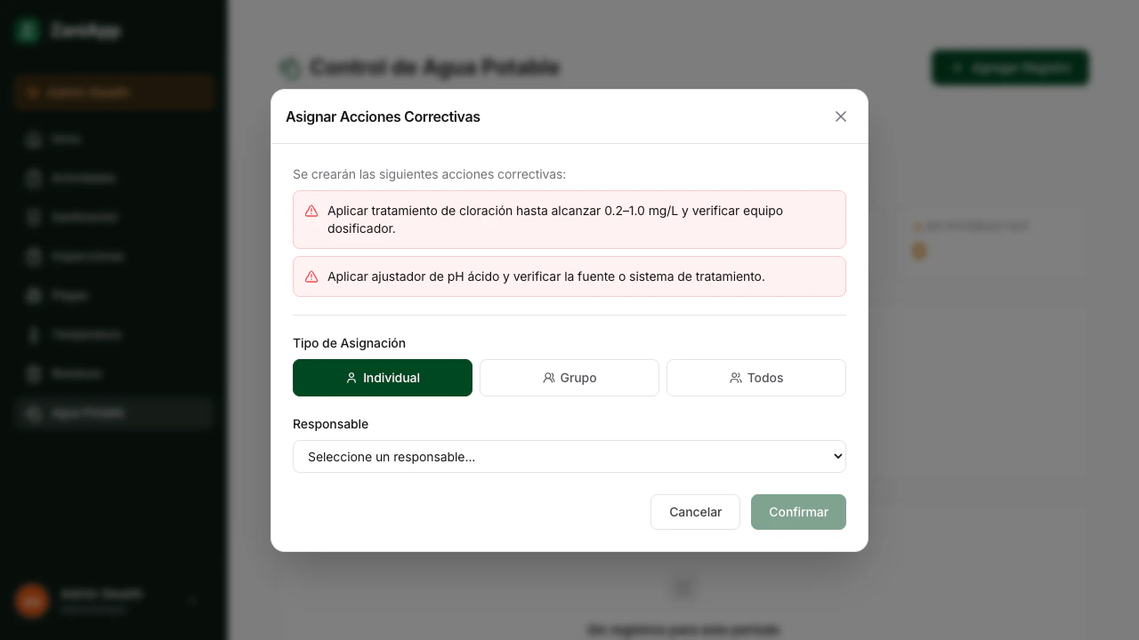The width and height of the screenshot is (1139, 640).
Task: Click the Inspecciones sidebar icon
Action: (32, 257)
